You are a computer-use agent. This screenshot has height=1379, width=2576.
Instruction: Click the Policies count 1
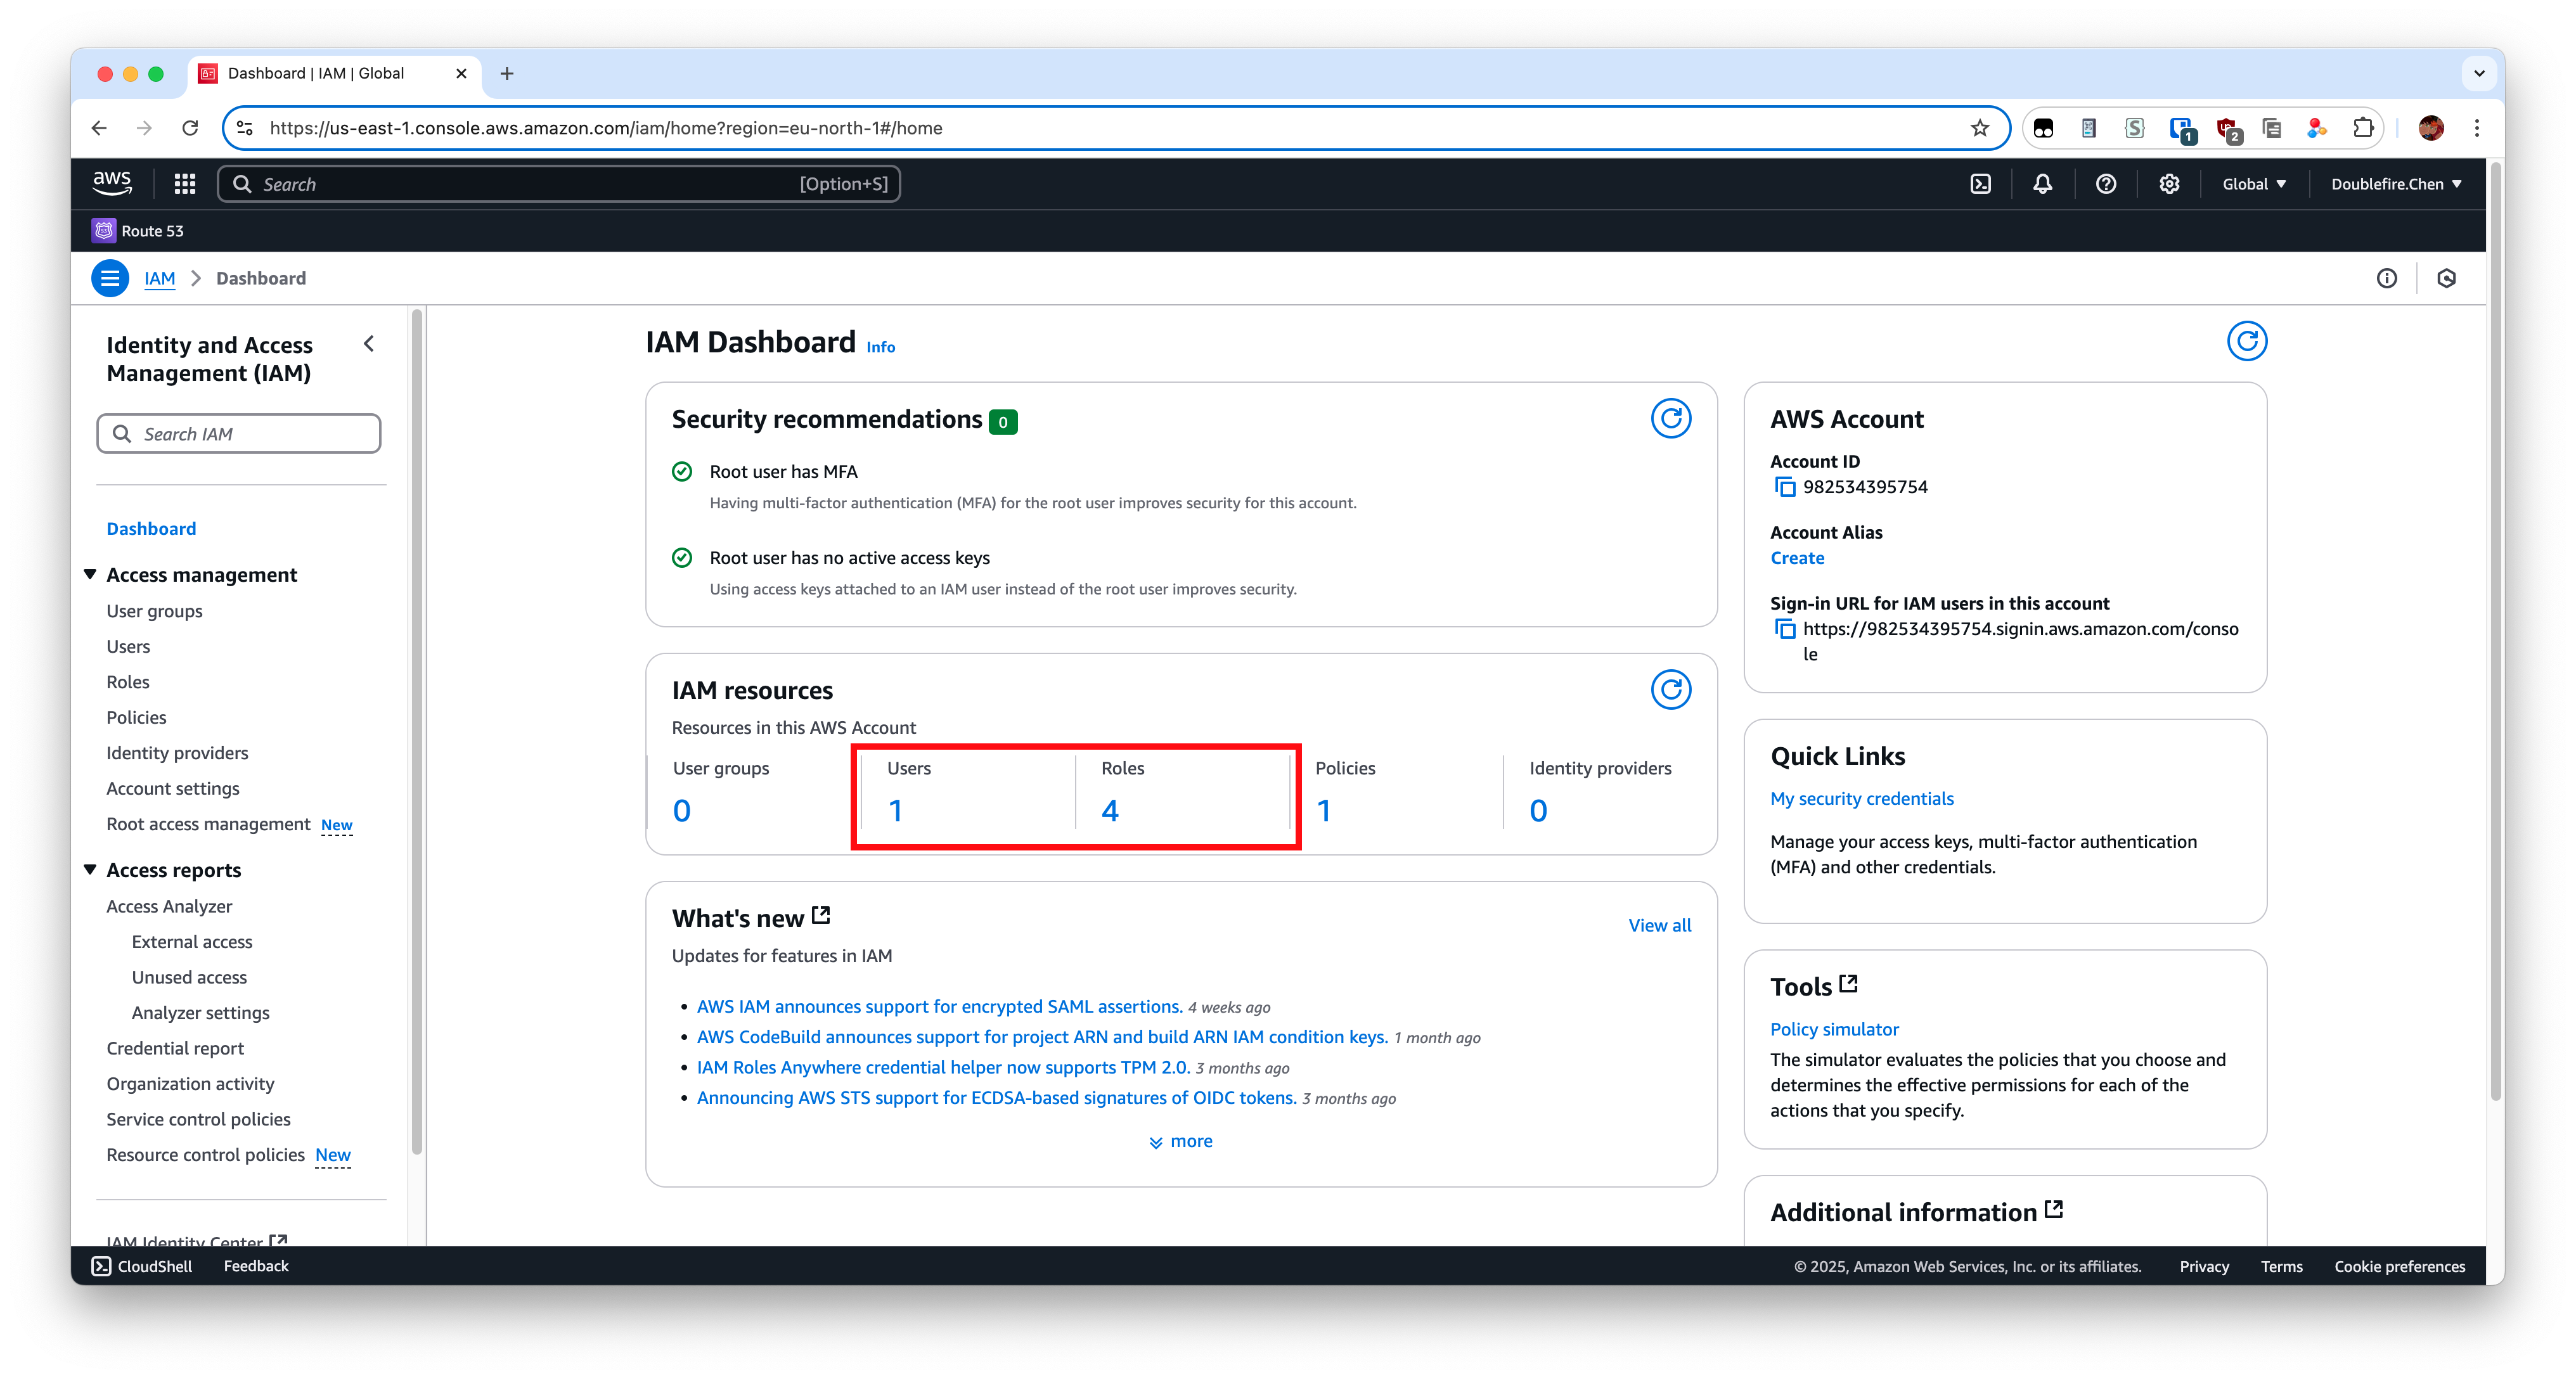coord(1324,810)
